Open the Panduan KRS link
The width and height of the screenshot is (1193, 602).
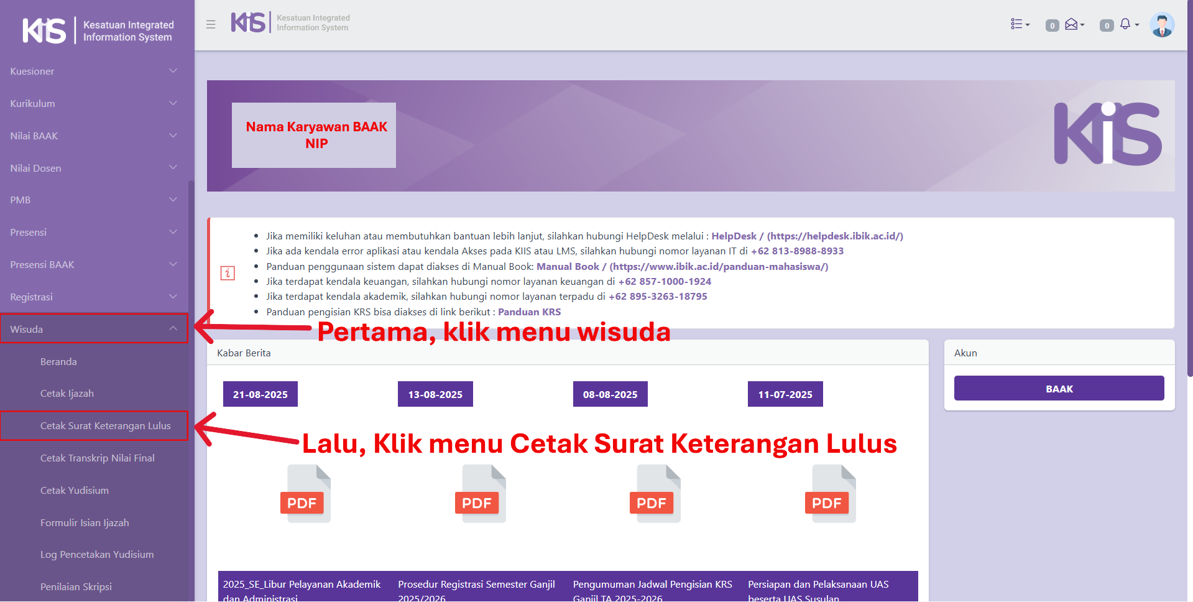click(x=529, y=312)
